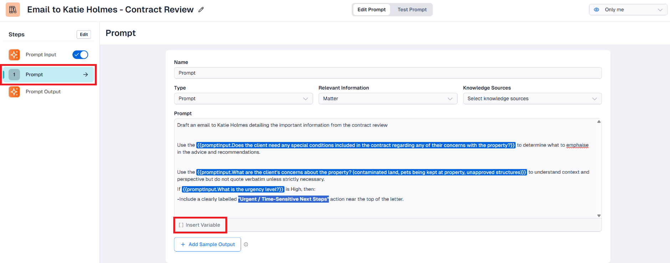Click the arrow icon on the Prompt step

pyautogui.click(x=86, y=74)
